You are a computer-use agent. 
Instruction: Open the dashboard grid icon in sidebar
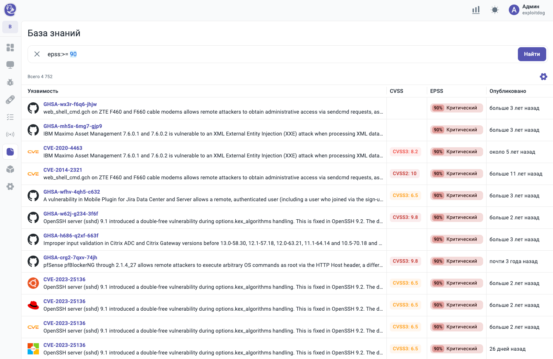10,48
